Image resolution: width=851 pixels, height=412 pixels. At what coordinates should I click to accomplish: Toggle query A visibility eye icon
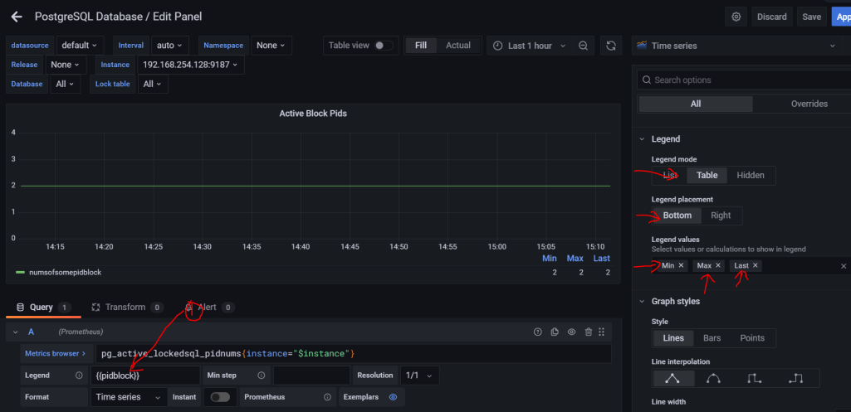click(571, 332)
